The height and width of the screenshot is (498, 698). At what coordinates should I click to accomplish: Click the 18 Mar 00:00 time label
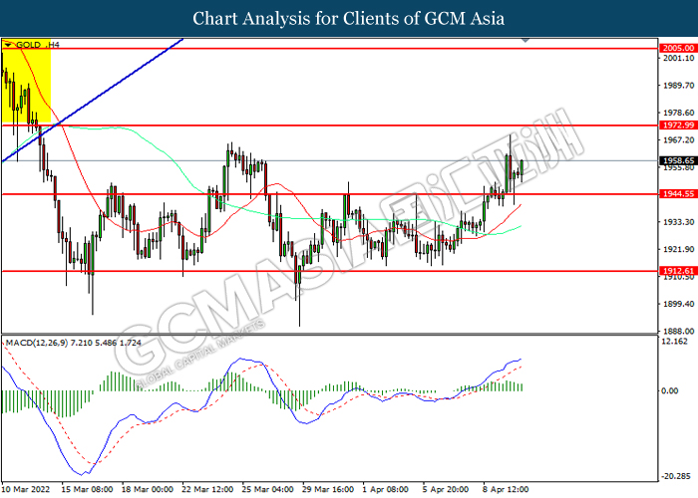(148, 489)
